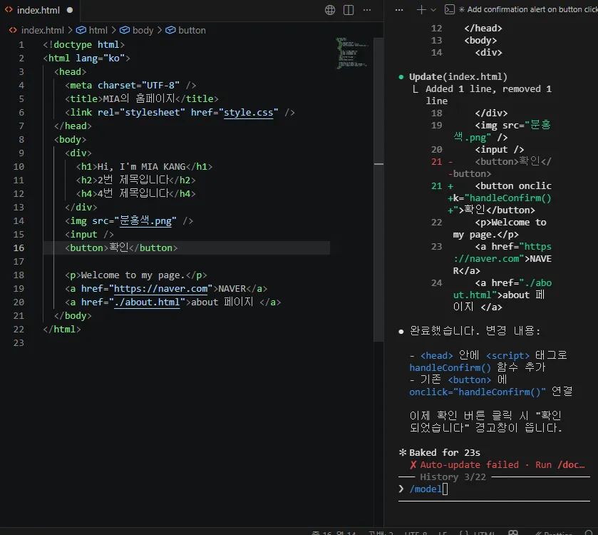Click the code minimap thumbnail
Viewport: 598px width, 535px height.
pos(351,53)
